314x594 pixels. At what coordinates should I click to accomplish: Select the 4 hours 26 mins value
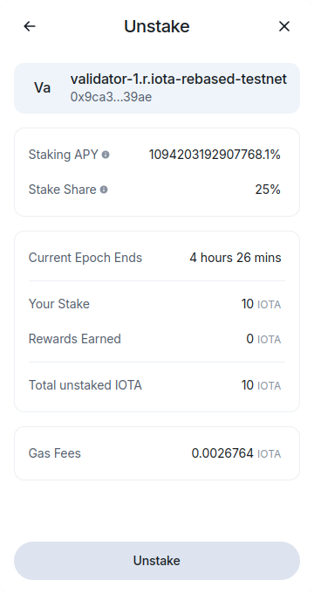coord(235,258)
